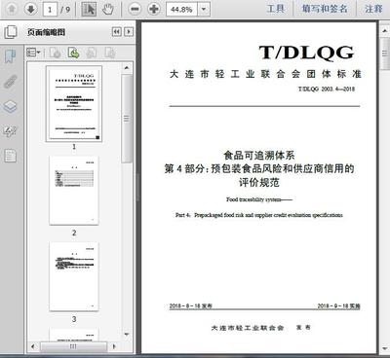Screen dimensions: 390x358
Task: Activate the Select tool cursor icon
Action: pyautogui.click(x=89, y=9)
